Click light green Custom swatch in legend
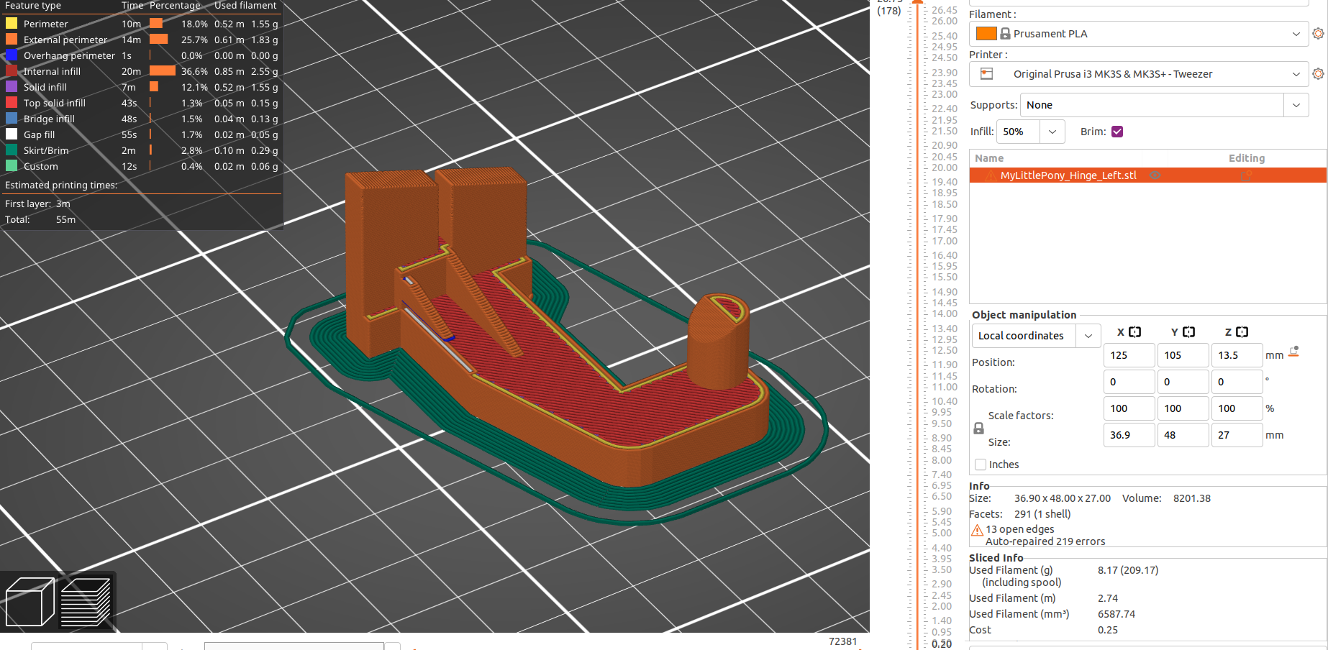The width and height of the screenshot is (1328, 650). point(12,166)
